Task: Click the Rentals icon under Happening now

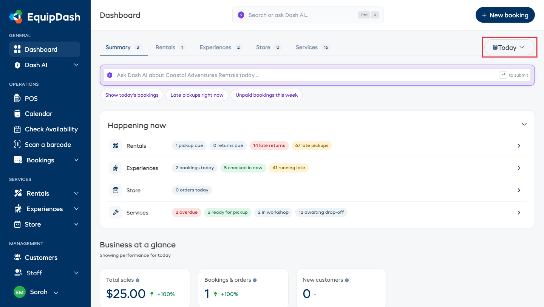Action: pyautogui.click(x=116, y=146)
